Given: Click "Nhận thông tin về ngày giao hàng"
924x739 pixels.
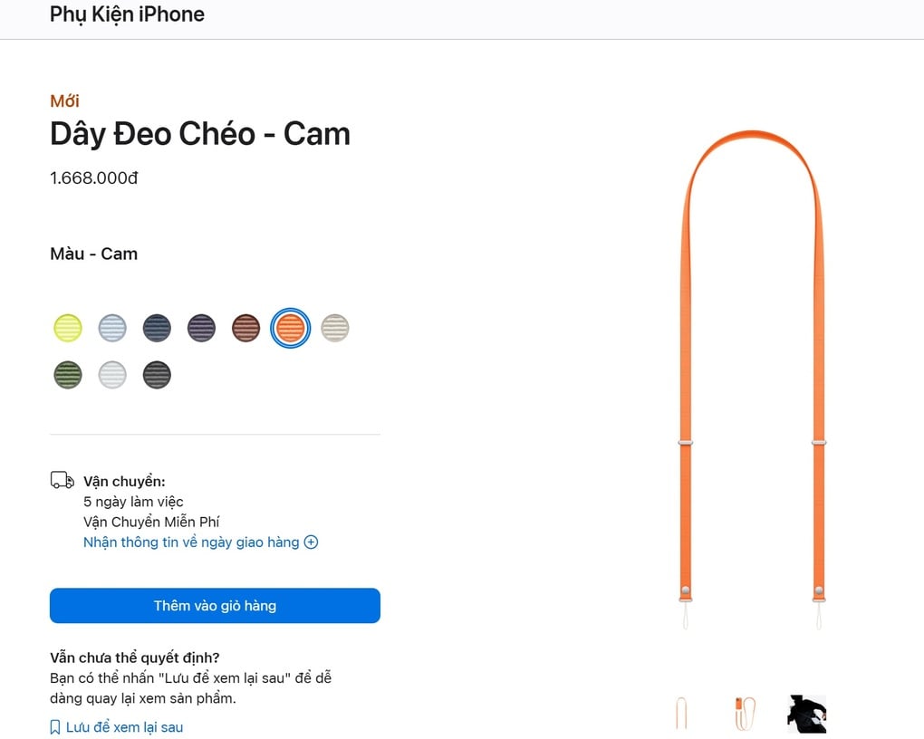Looking at the screenshot, I should click(x=191, y=542).
